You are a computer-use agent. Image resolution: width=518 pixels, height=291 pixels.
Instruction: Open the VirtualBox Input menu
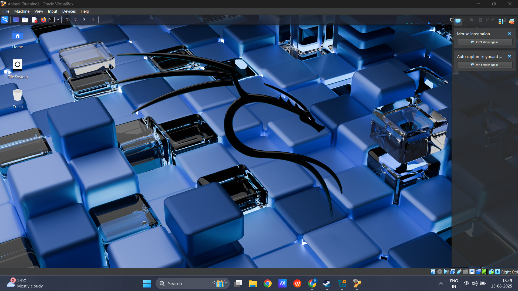(53, 11)
